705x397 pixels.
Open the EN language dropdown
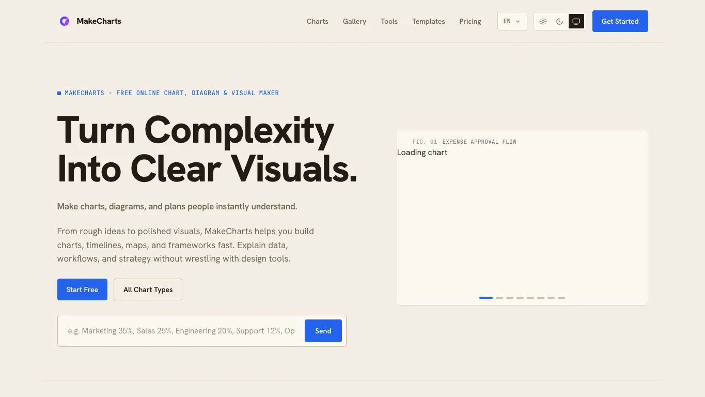pos(512,21)
